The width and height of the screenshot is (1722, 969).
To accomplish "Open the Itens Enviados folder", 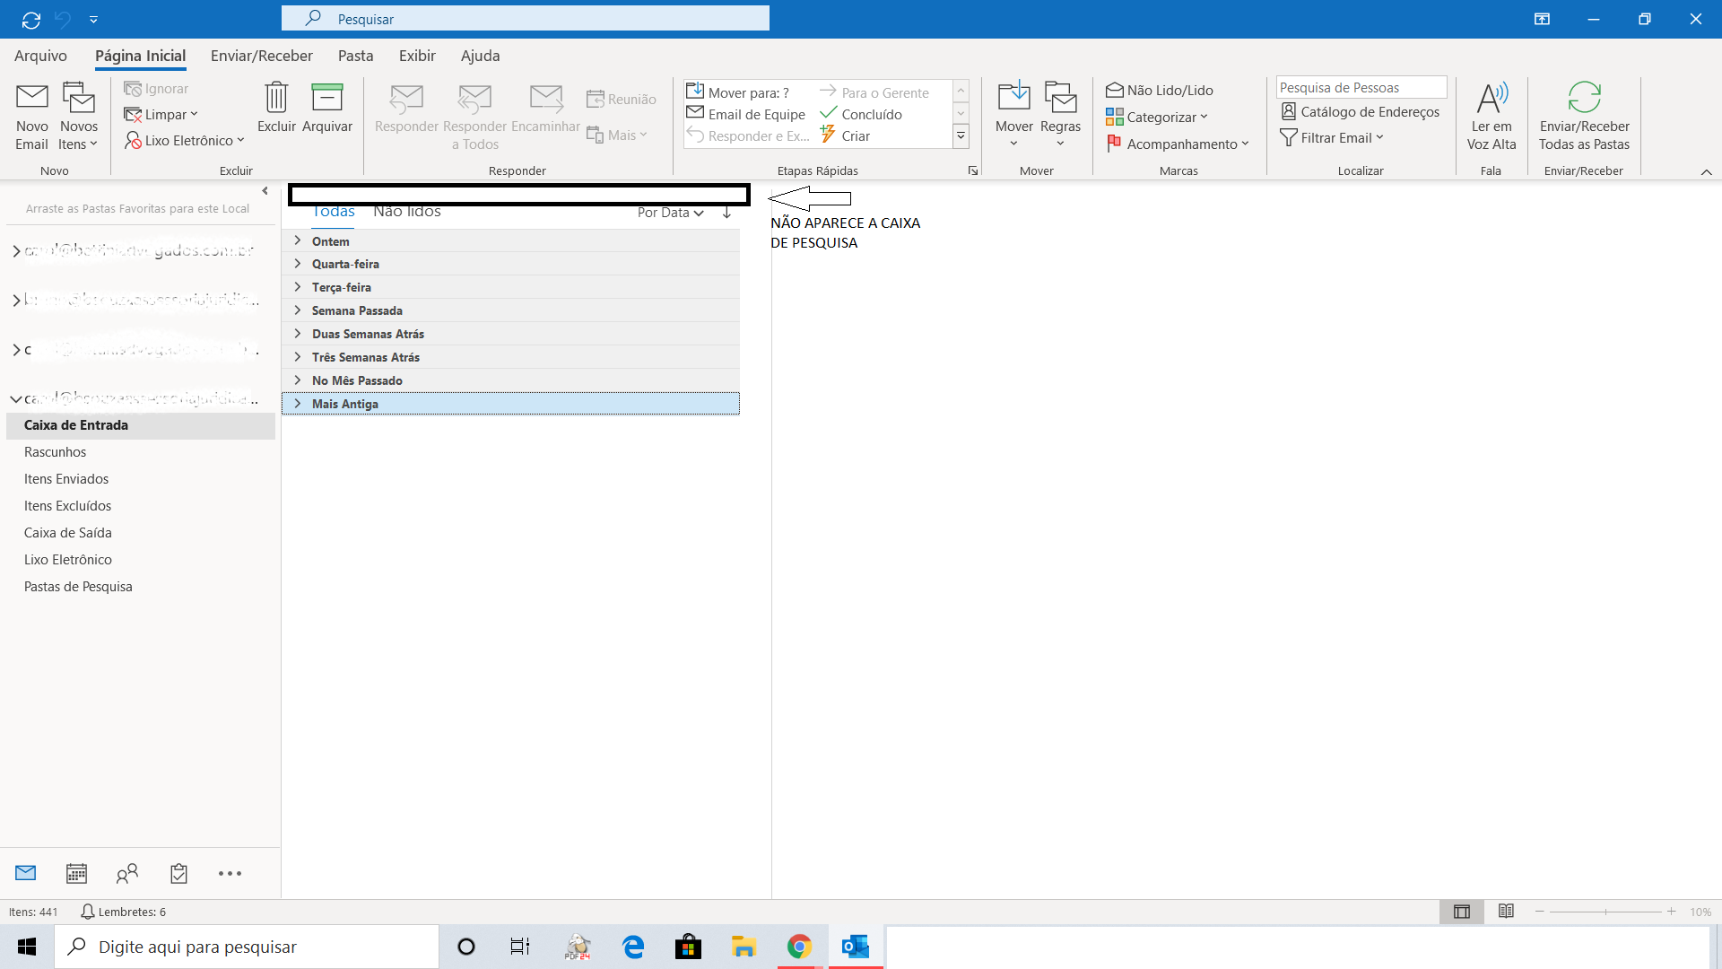I will (x=66, y=479).
